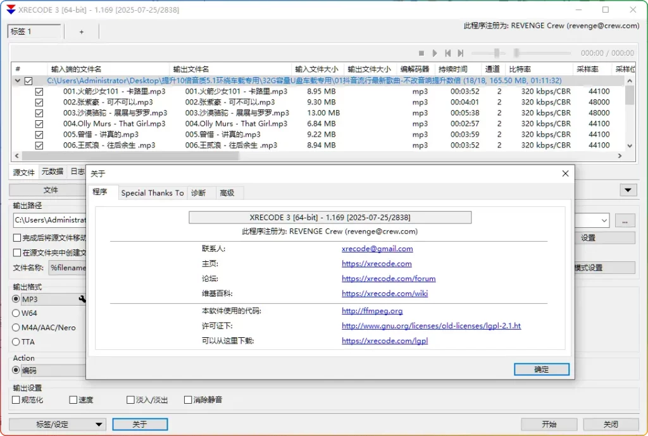
Task: Open xrecode@gmail.com contact link
Action: pos(377,249)
